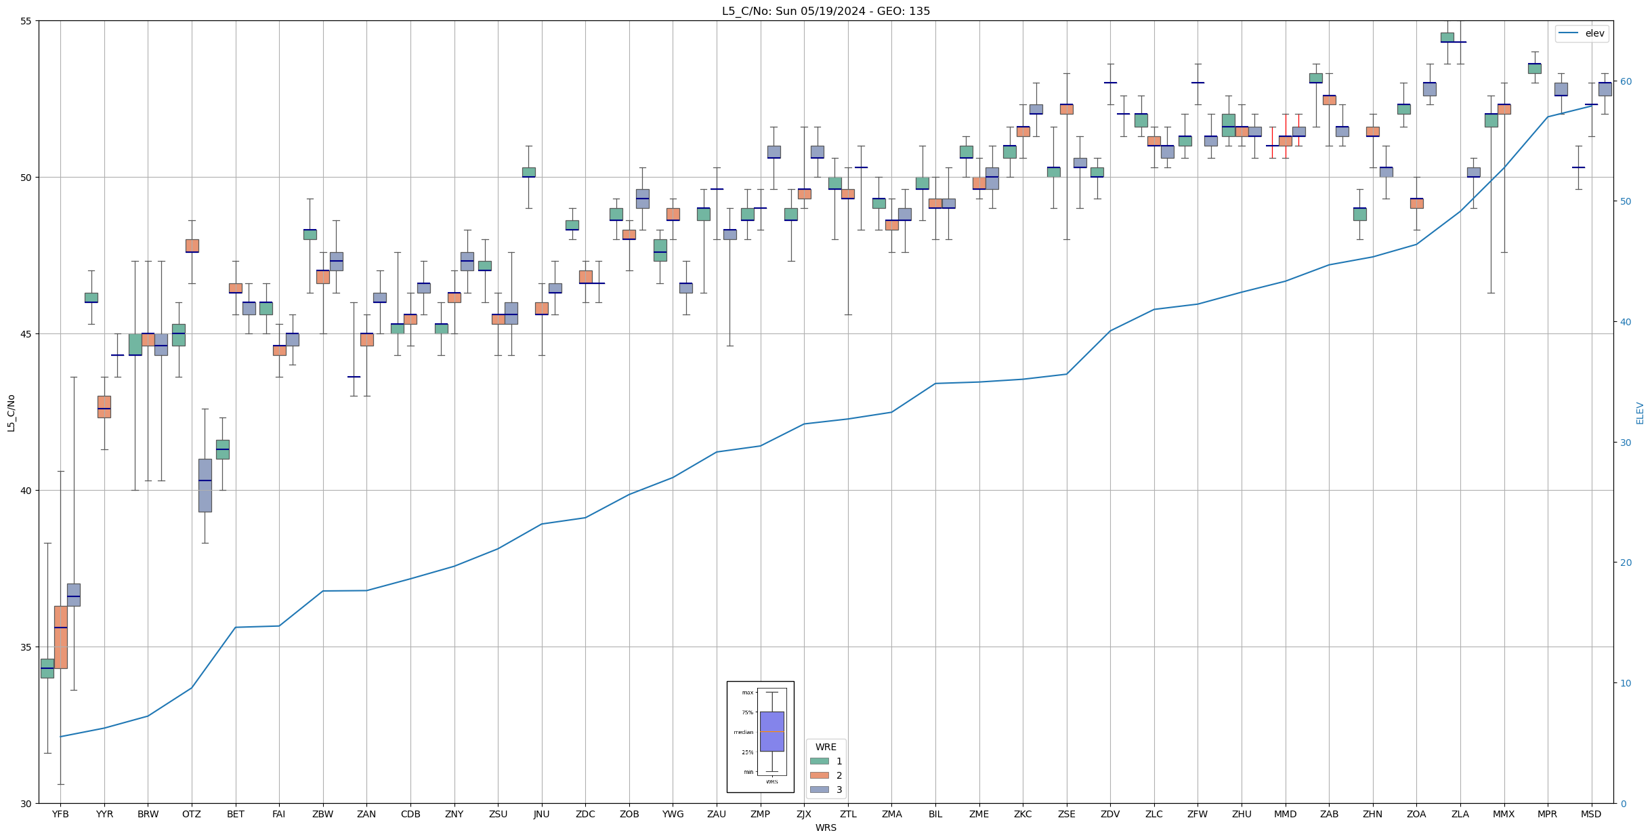The width and height of the screenshot is (1652, 839).
Task: Click the left axis tick label '45'
Action: (26, 334)
